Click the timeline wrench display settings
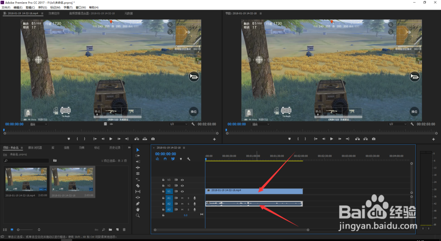 188,159
